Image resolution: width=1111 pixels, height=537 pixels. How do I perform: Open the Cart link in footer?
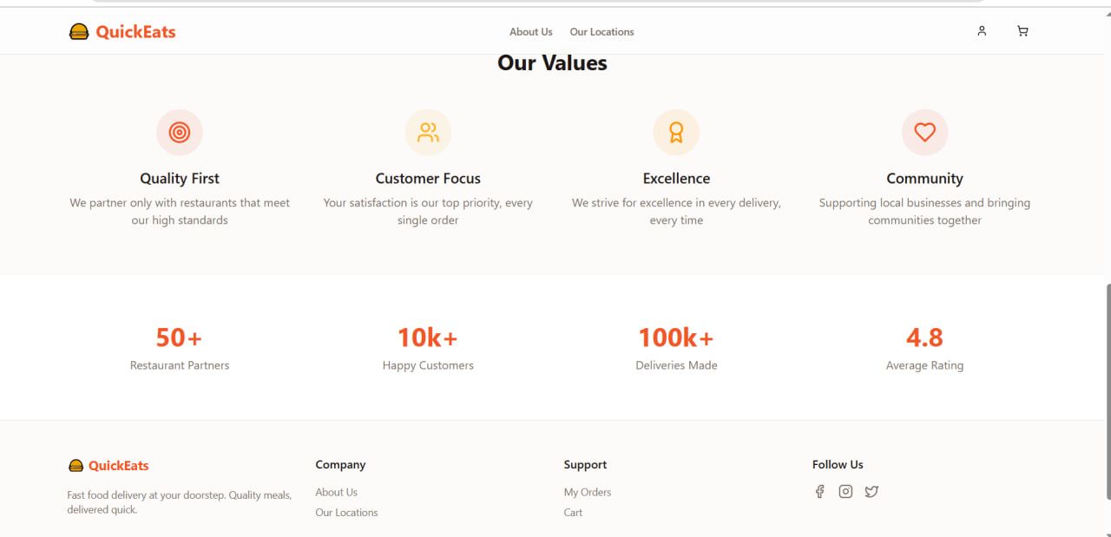pyautogui.click(x=573, y=513)
